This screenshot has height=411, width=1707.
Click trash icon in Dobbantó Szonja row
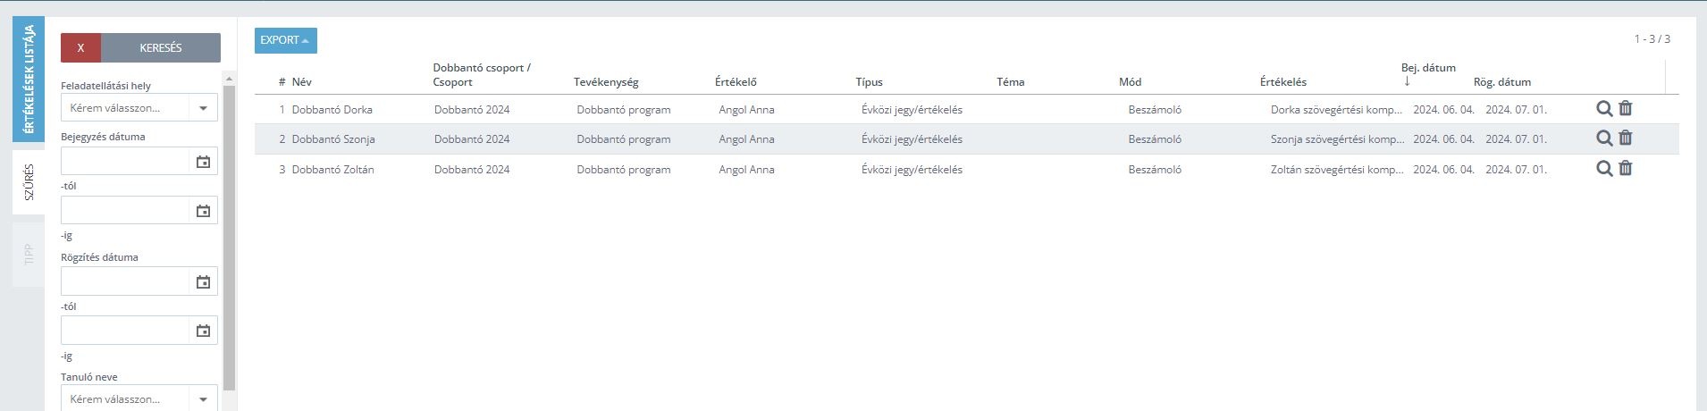(x=1626, y=138)
